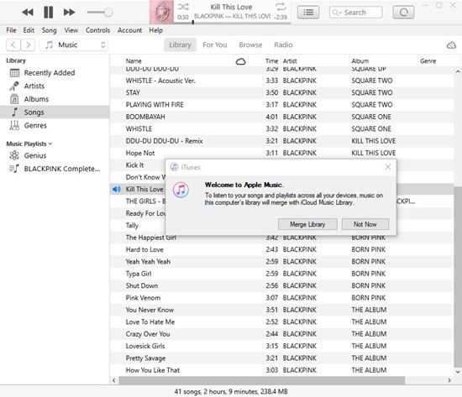Open the Controls menu
The height and width of the screenshot is (397, 462).
97,30
